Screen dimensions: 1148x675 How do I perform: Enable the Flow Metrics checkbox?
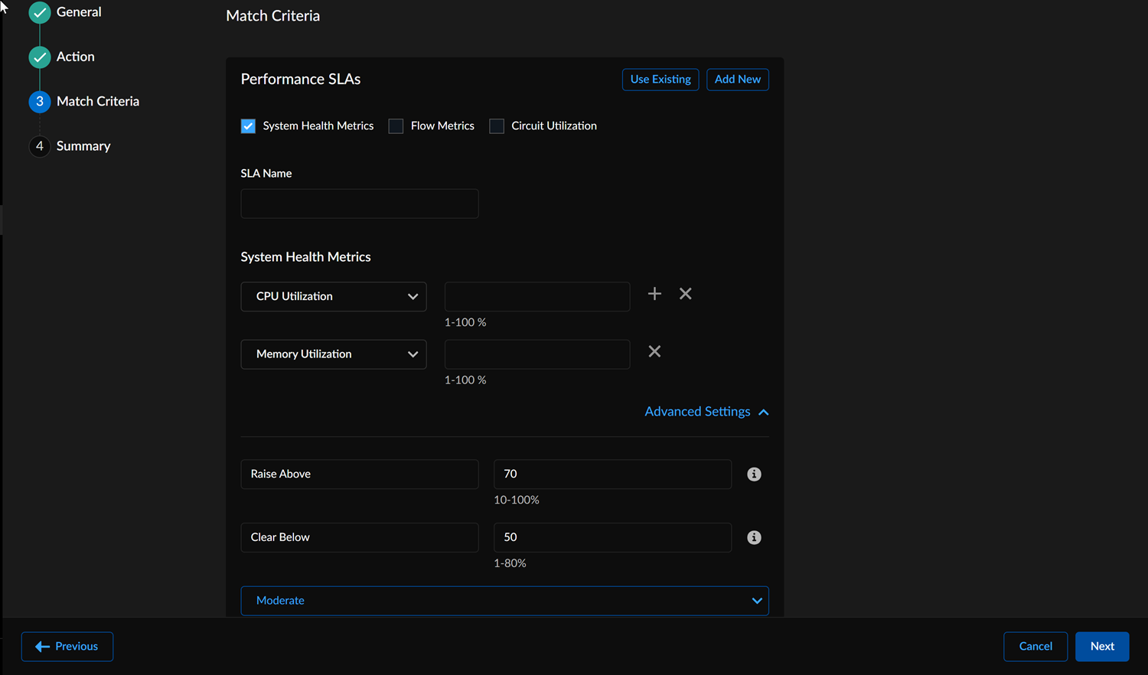(x=396, y=126)
